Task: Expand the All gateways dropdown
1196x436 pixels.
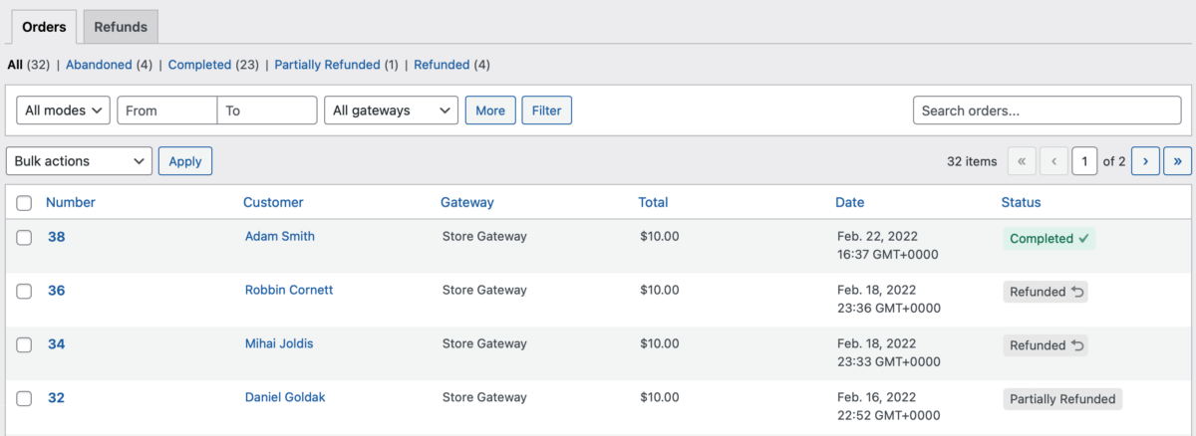Action: click(x=391, y=110)
